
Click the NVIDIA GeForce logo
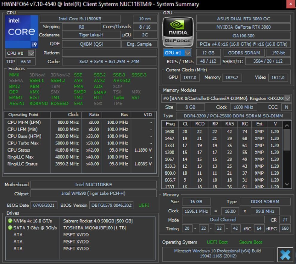pos(178,32)
